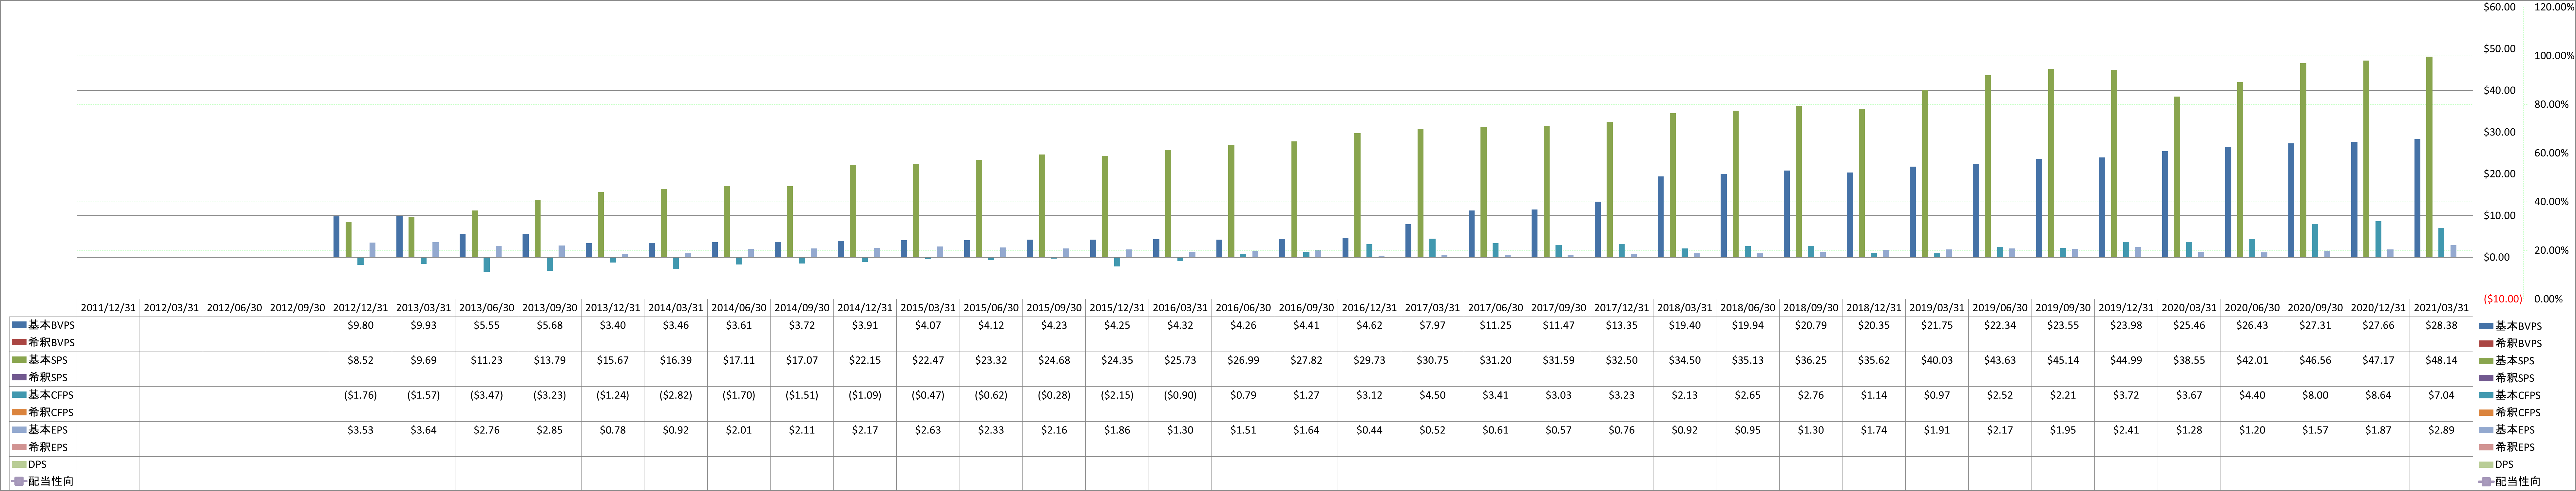
Task: Click the ($2.82) CFPS cell for 2014/03/31
Action: click(x=676, y=395)
